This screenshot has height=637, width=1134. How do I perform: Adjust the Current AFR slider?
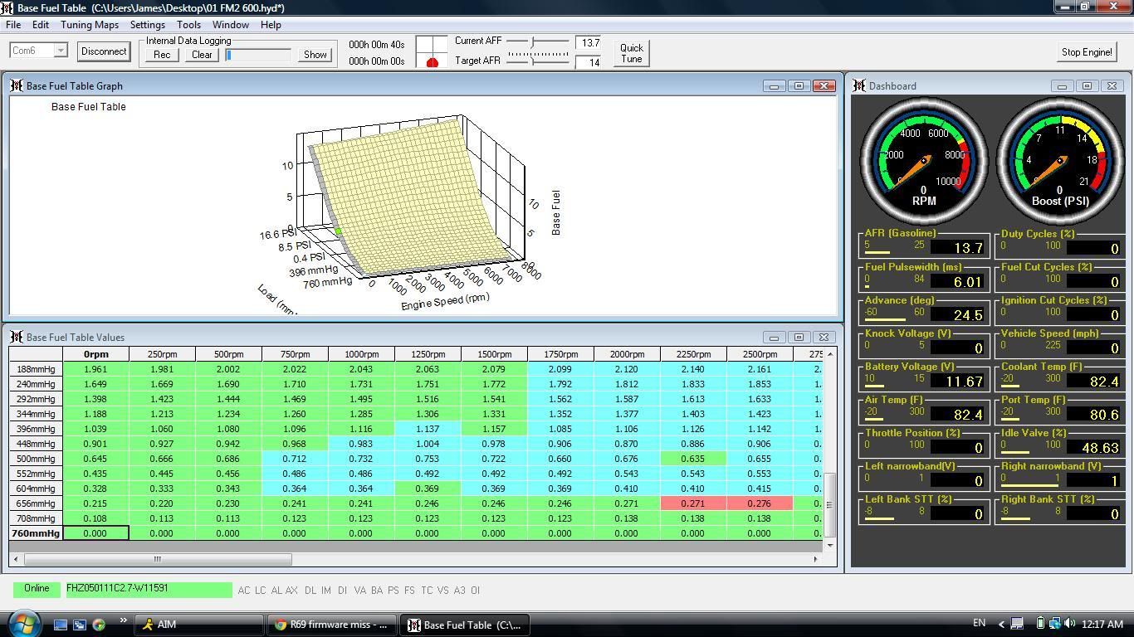[x=537, y=41]
